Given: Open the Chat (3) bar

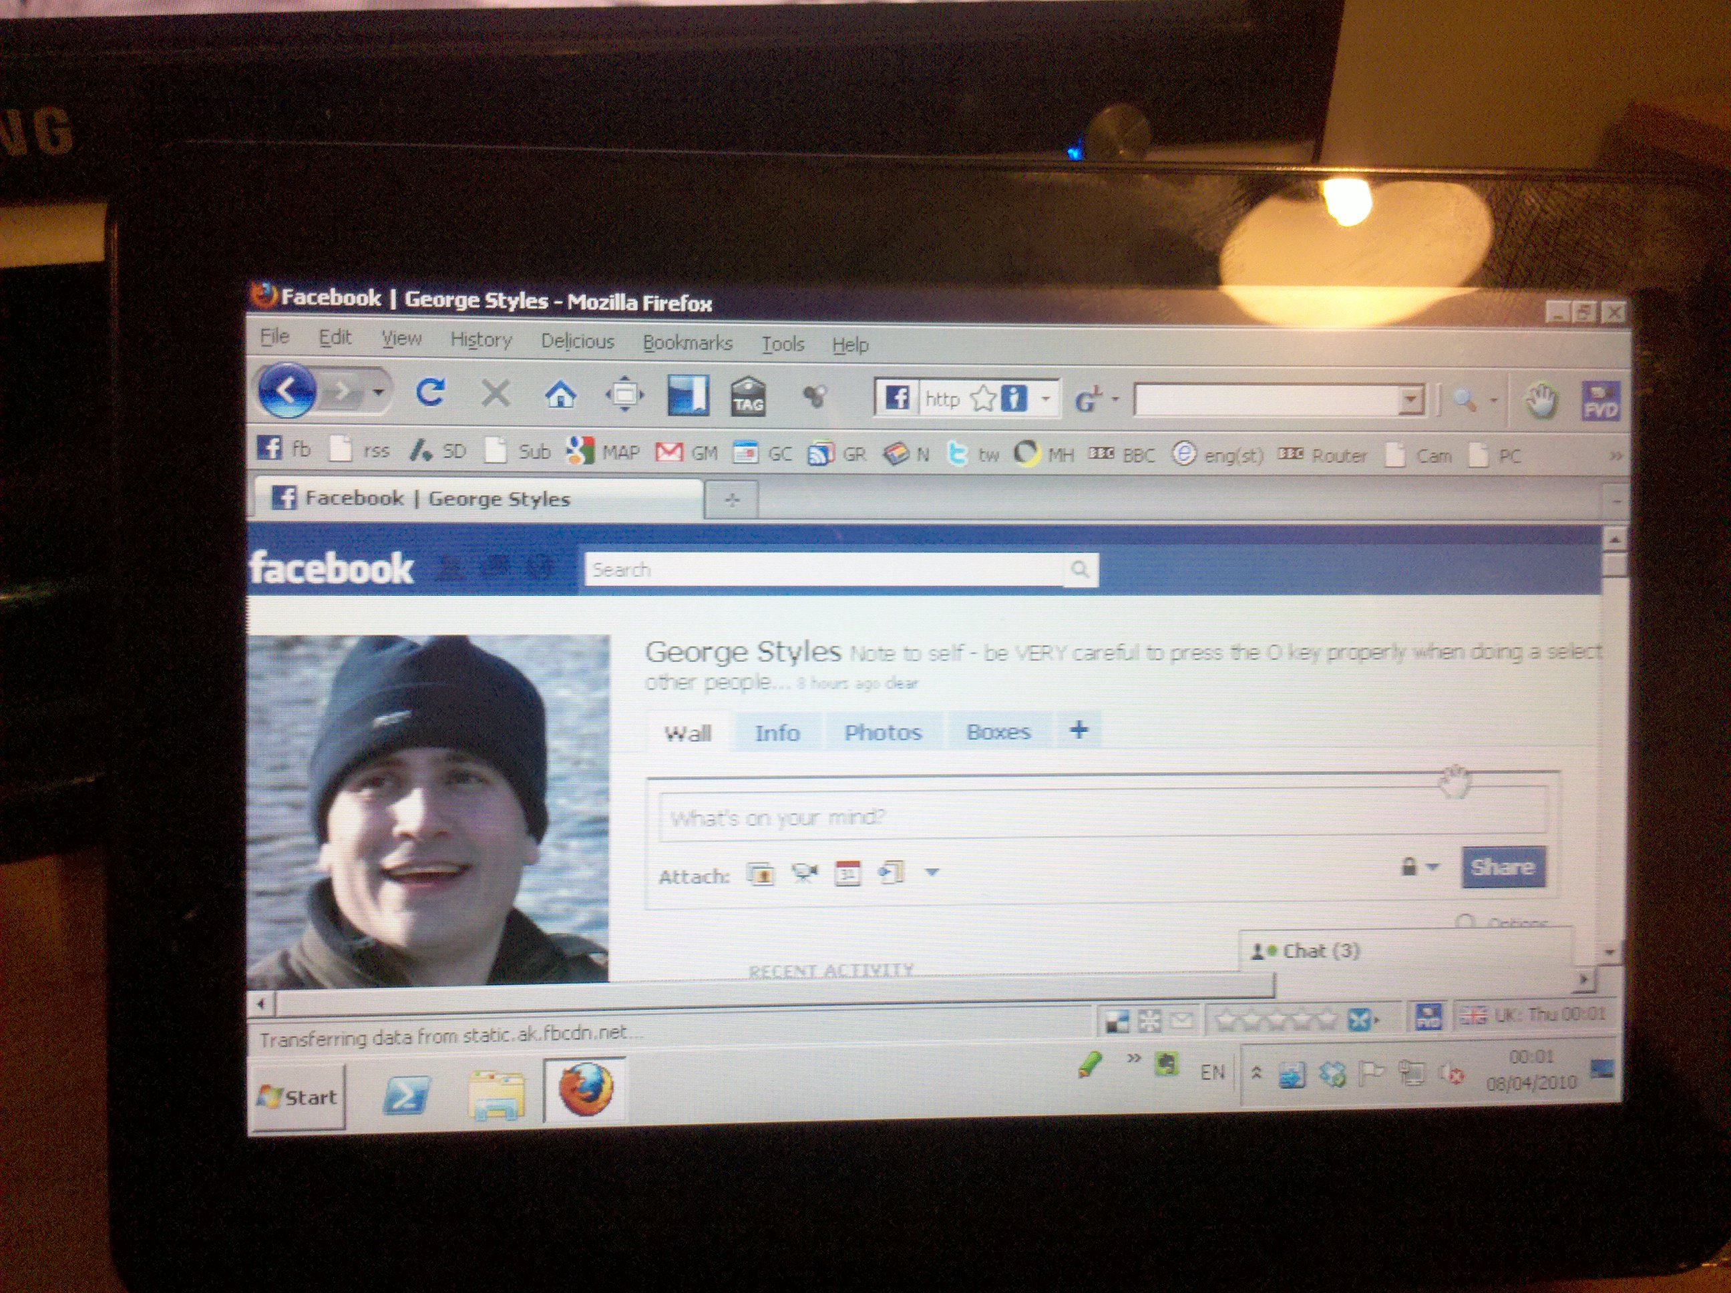Looking at the screenshot, I should tap(1406, 951).
